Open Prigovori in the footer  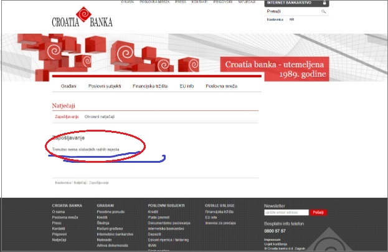tap(59, 234)
